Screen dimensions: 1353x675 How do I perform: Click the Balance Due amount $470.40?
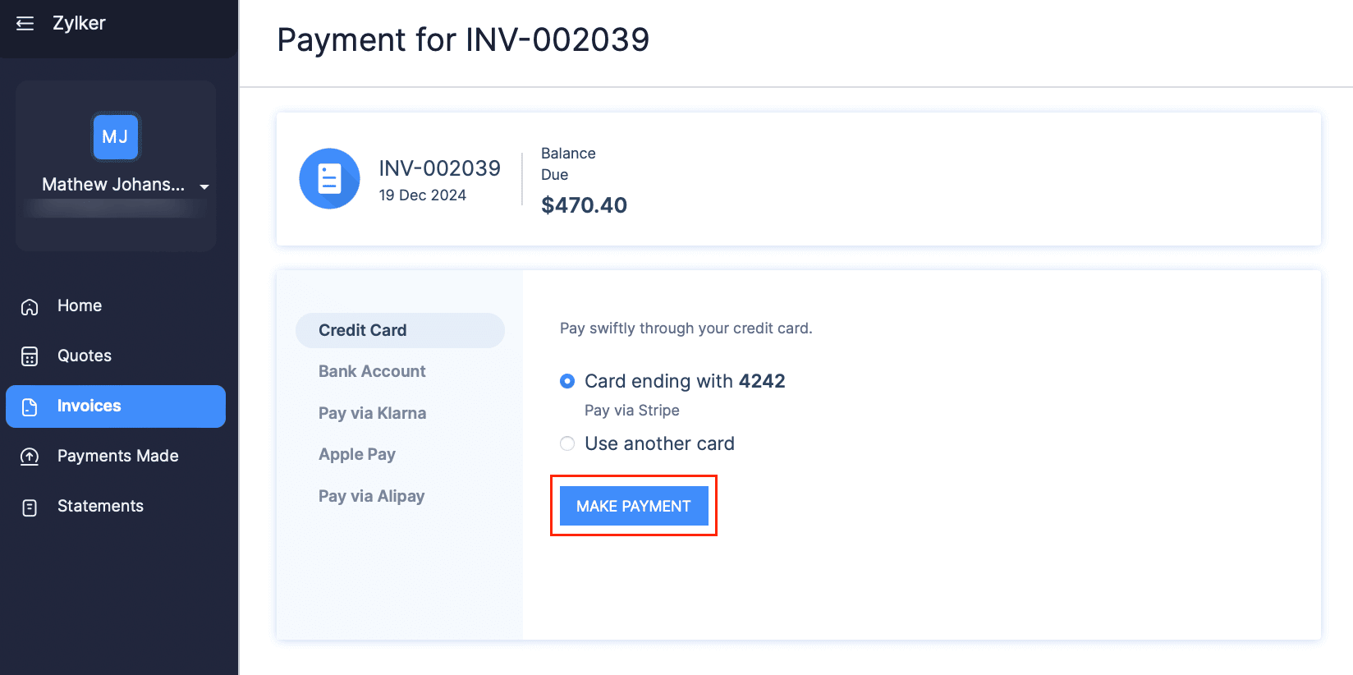click(584, 204)
